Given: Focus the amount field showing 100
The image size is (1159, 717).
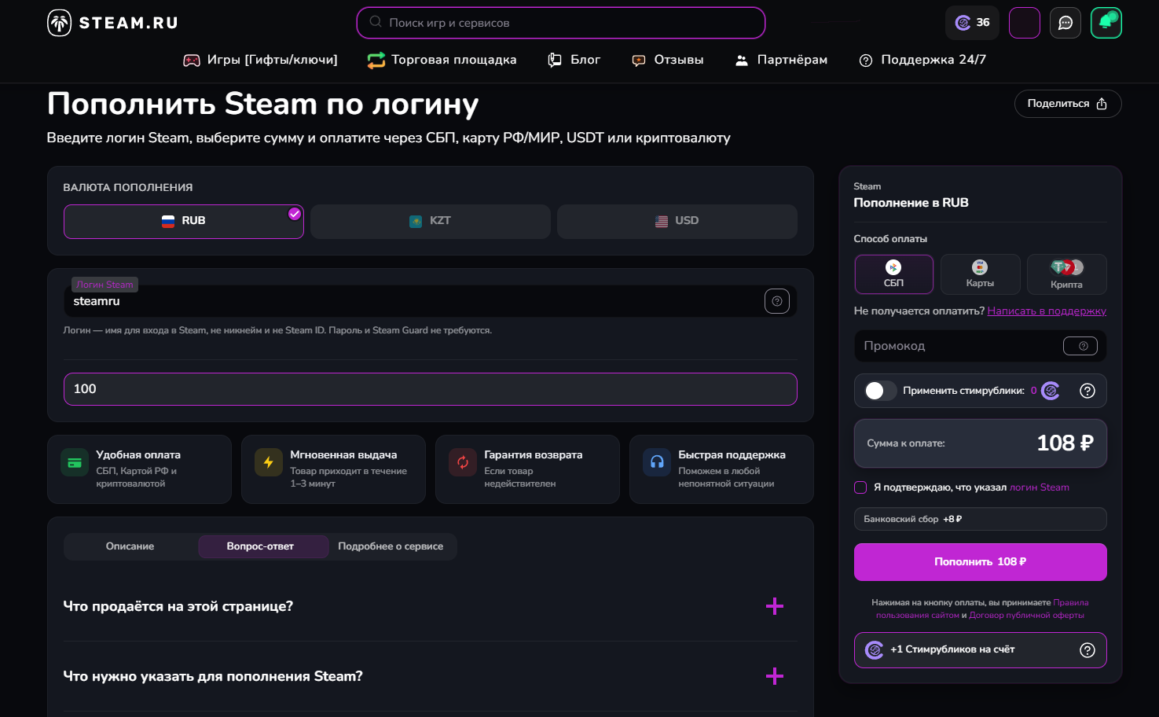Looking at the screenshot, I should tap(430, 389).
